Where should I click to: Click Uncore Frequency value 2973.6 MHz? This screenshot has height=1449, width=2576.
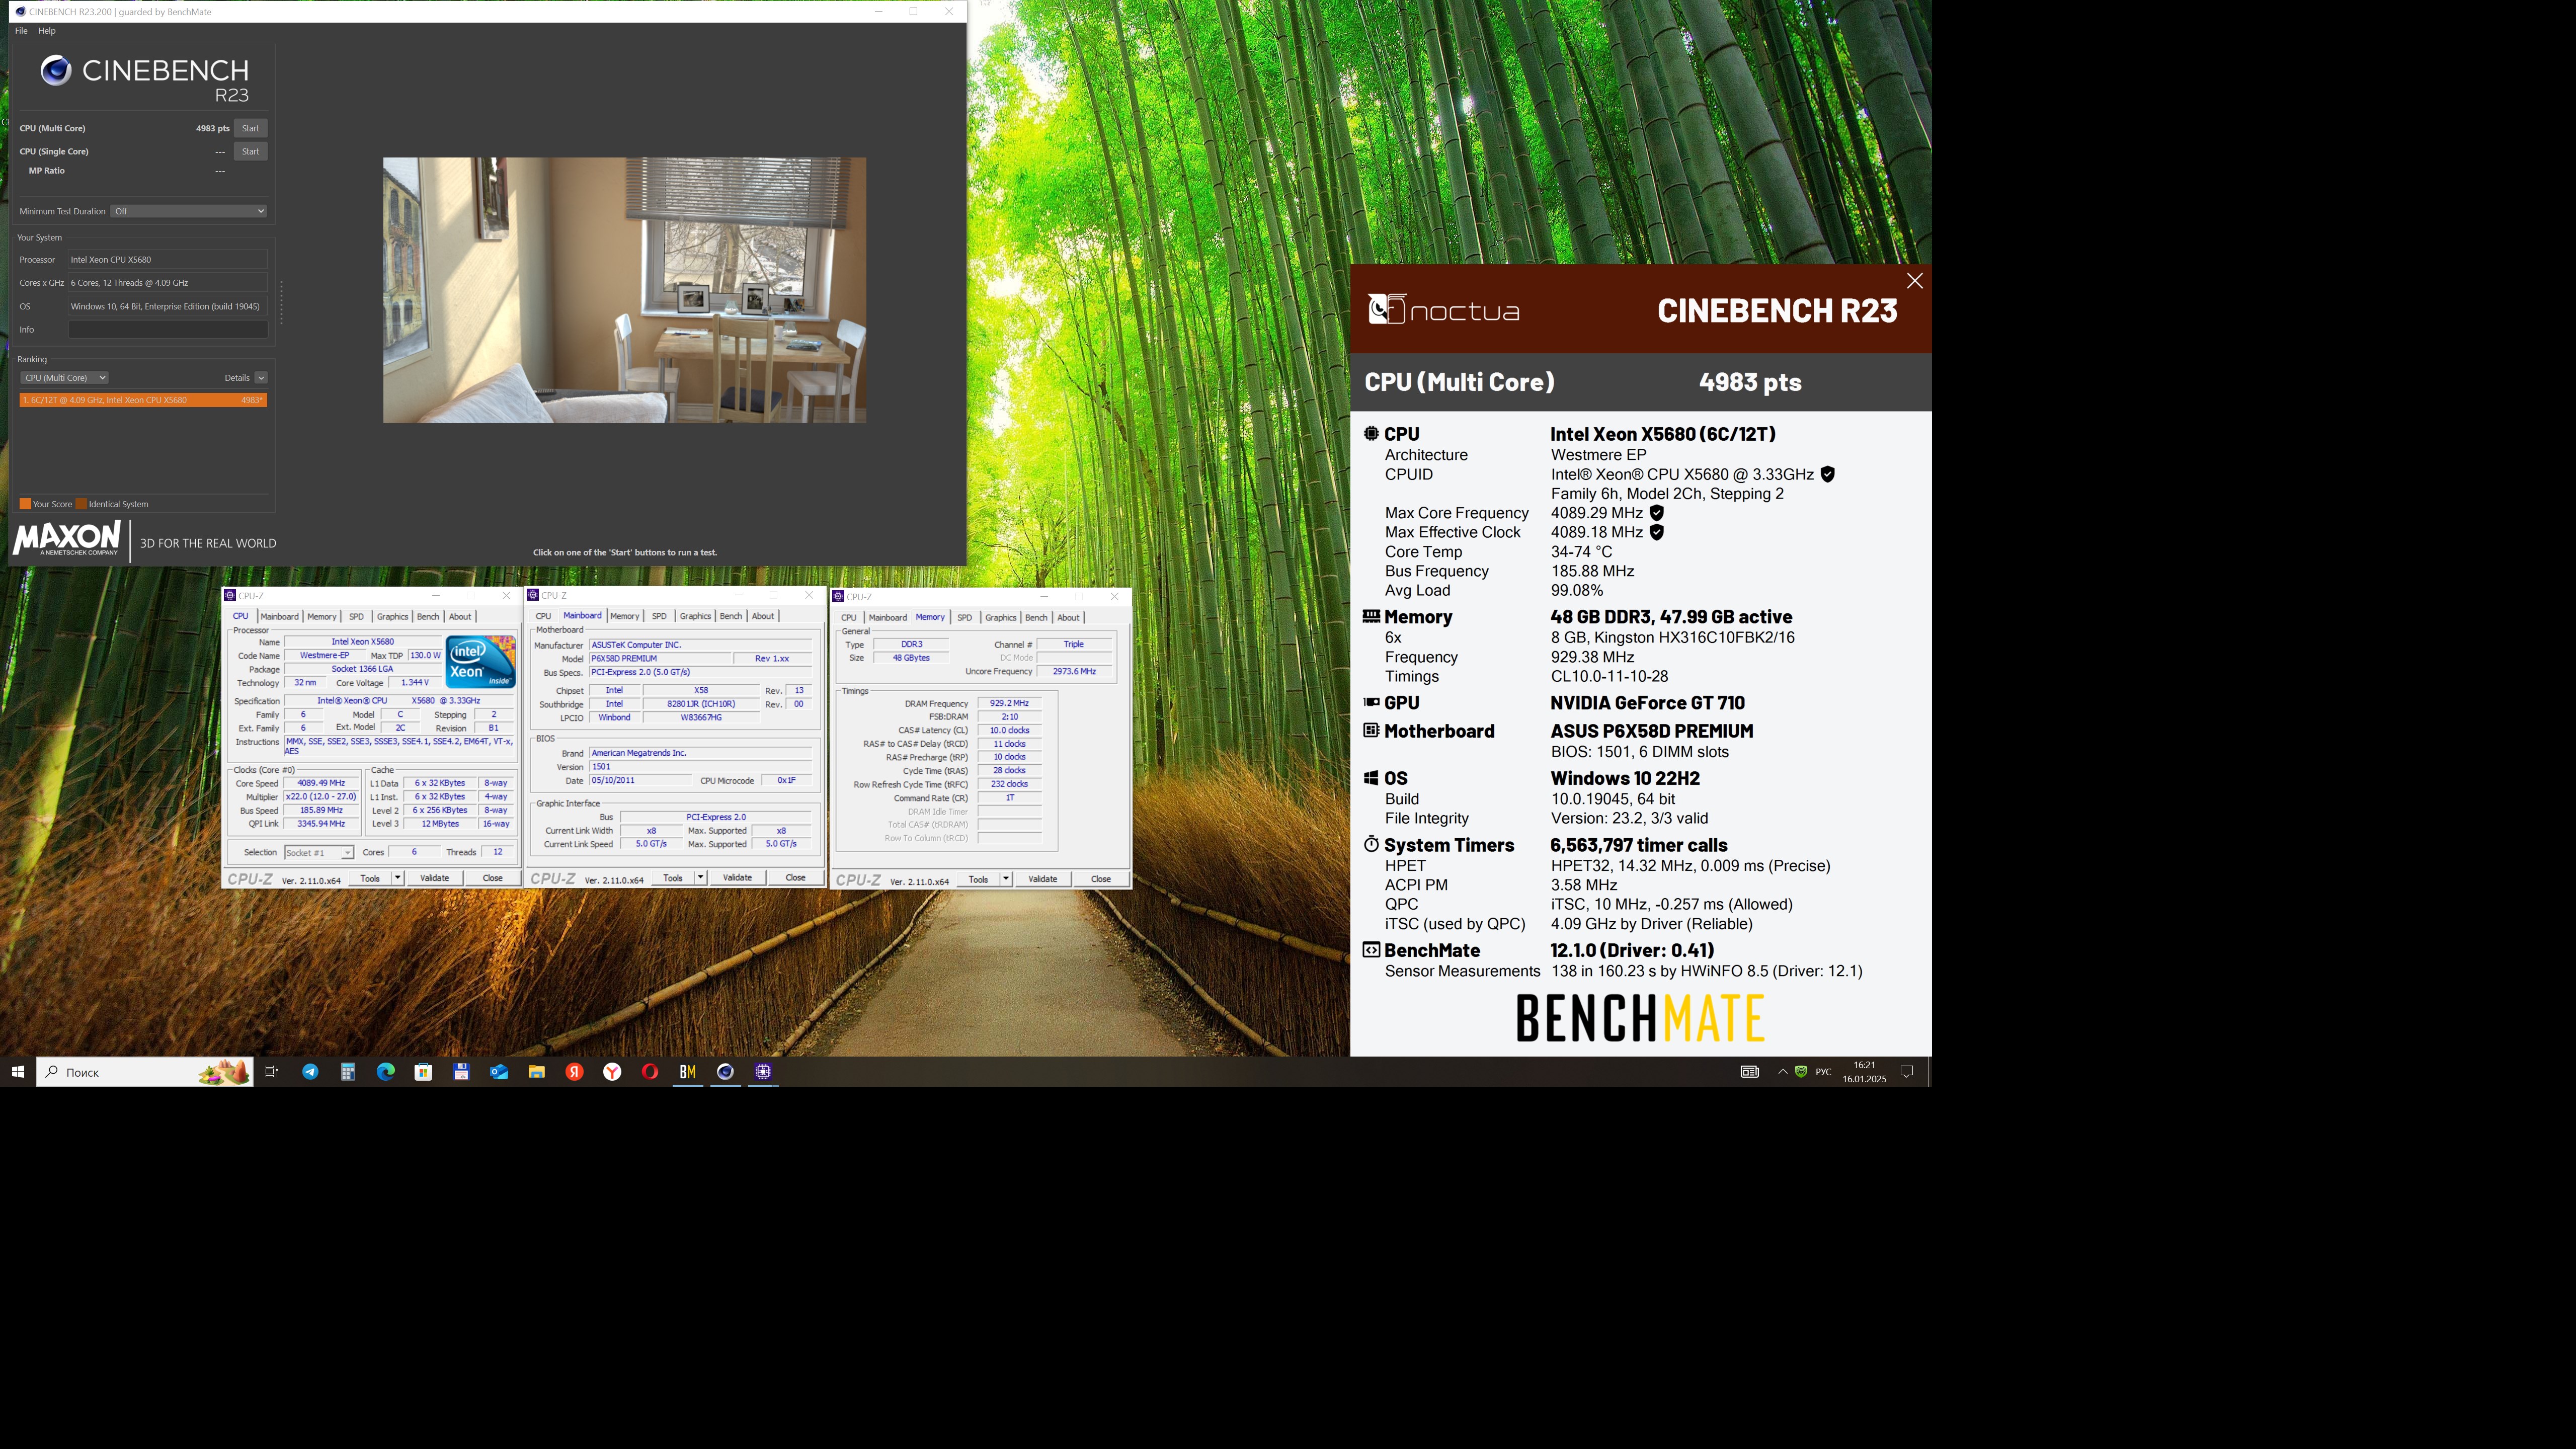(1074, 671)
